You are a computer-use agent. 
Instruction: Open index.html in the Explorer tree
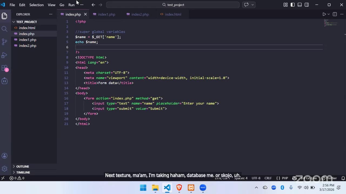coord(34,28)
